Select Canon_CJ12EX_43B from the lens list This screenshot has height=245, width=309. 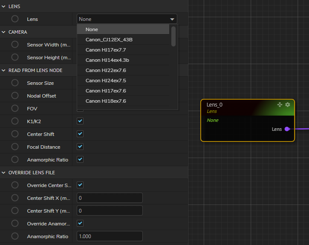[x=109, y=40]
